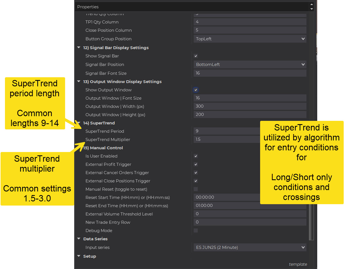Uncheck the Show Signal Bar checkbox
347x269 pixels.
(196, 56)
